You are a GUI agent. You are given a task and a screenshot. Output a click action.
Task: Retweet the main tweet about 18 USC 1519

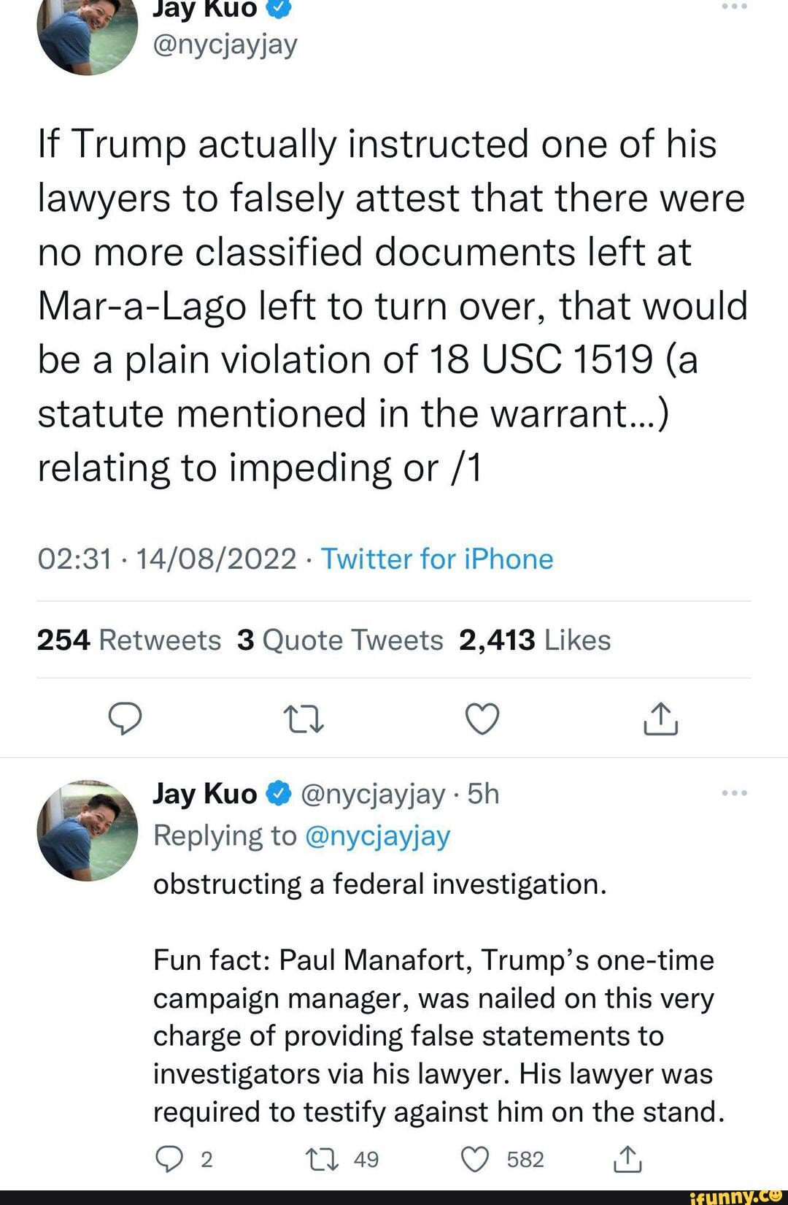(x=304, y=719)
